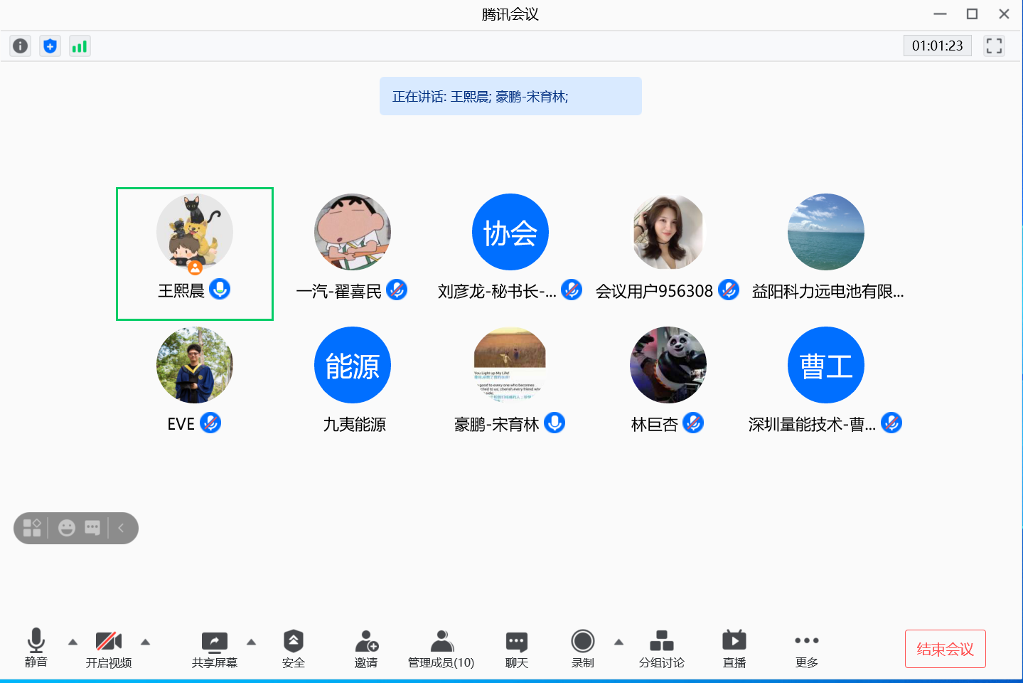Open the 邀请 invite icon
This screenshot has height=683, width=1023.
click(x=366, y=648)
